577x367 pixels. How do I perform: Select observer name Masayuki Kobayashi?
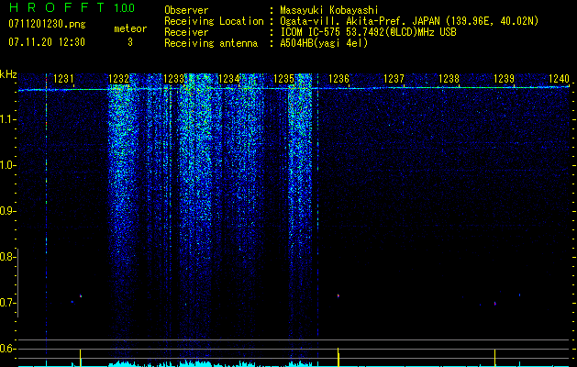[329, 10]
